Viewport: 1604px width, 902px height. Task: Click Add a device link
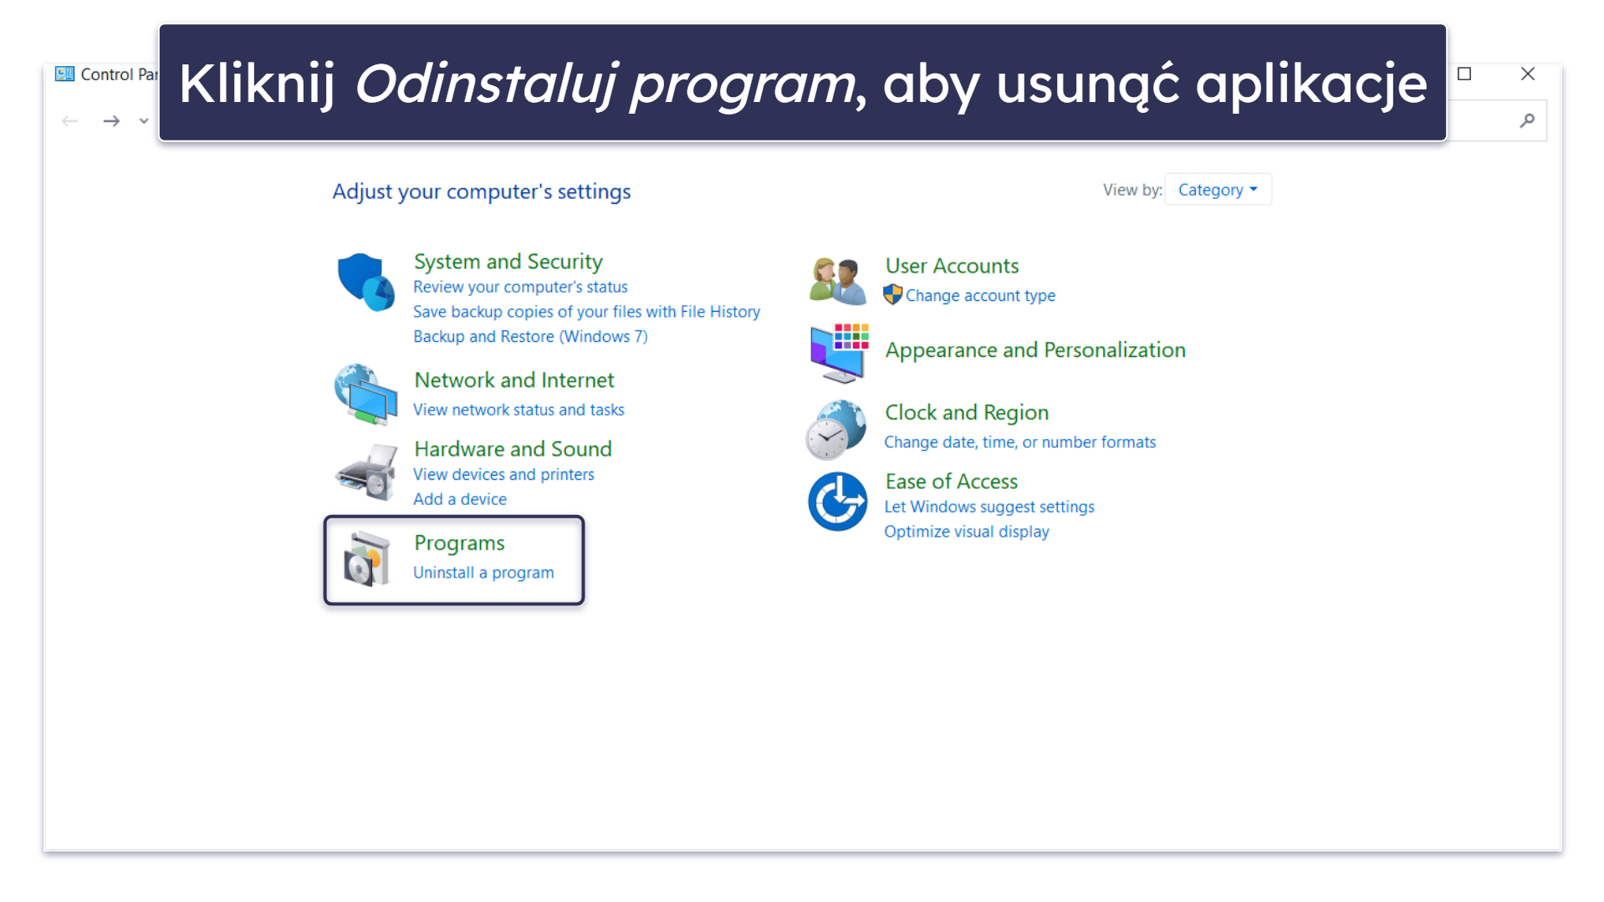pos(460,499)
